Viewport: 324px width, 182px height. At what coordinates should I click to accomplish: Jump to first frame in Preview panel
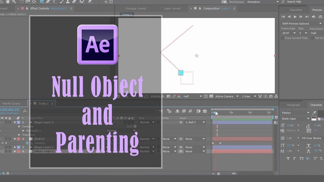pyautogui.click(x=283, y=17)
